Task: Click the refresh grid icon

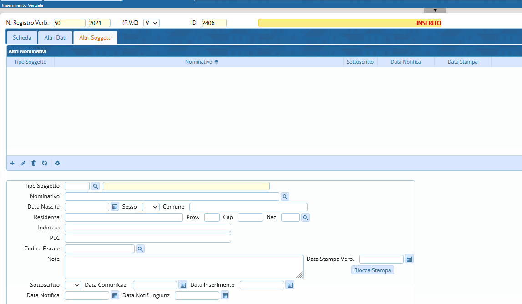Action: pyautogui.click(x=45, y=163)
